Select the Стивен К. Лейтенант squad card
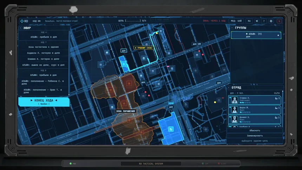Screen dimensions: 302x170 pyautogui.click(x=255, y=100)
